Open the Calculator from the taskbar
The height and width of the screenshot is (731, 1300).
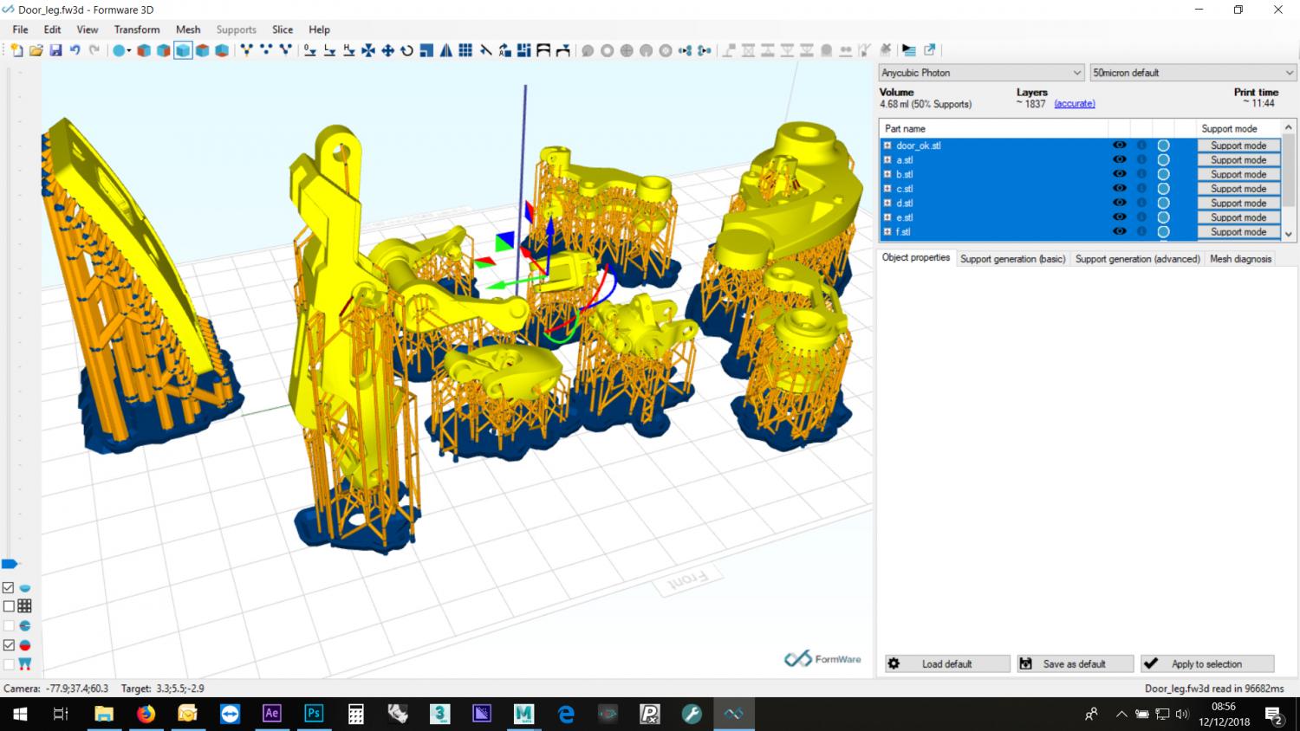tap(355, 714)
